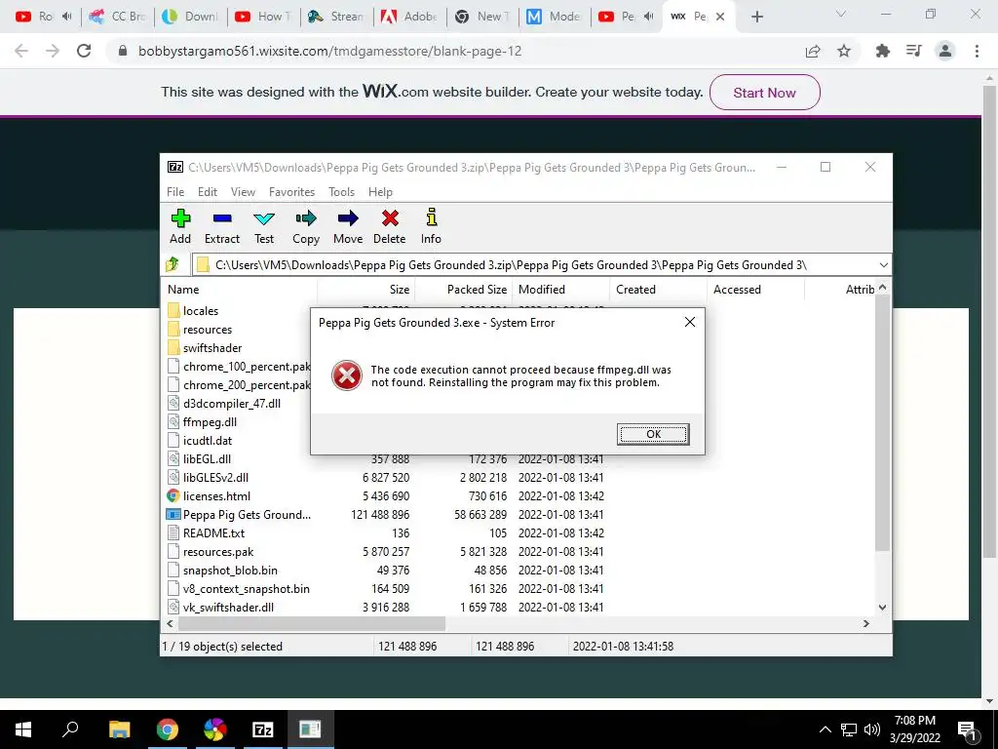Viewport: 998px width, 749px height.
Task: Open the Windows Start menu
Action: click(23, 729)
